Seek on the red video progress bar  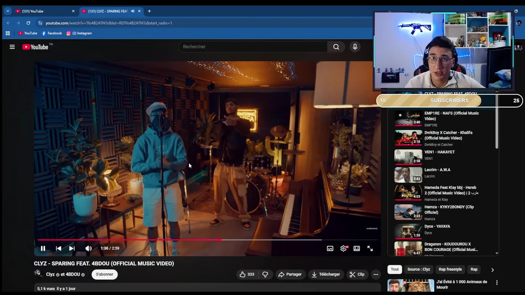tap(207, 240)
